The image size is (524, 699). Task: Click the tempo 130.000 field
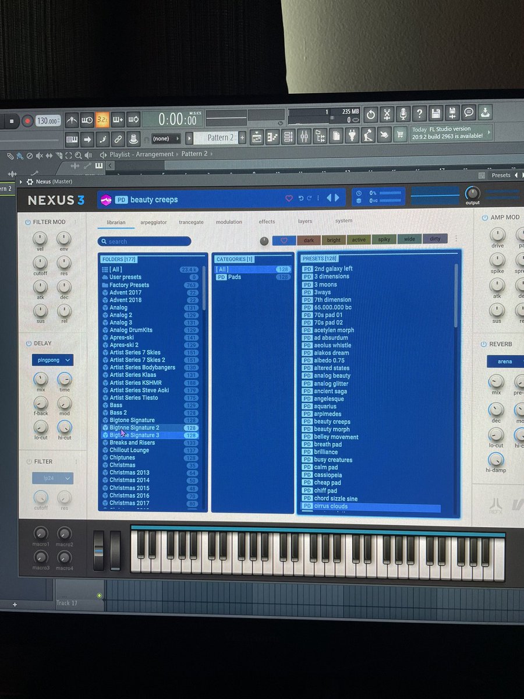click(x=47, y=121)
